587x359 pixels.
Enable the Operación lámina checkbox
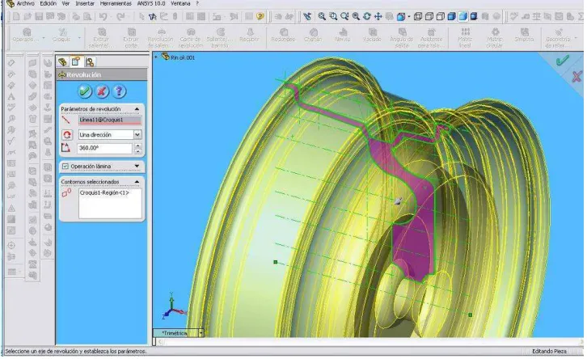coord(65,167)
